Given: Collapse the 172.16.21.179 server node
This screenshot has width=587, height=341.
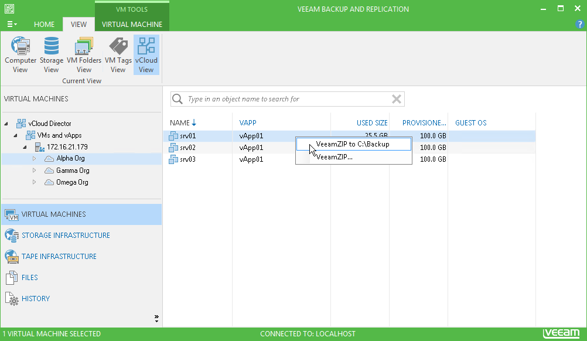Looking at the screenshot, I should click(25, 147).
